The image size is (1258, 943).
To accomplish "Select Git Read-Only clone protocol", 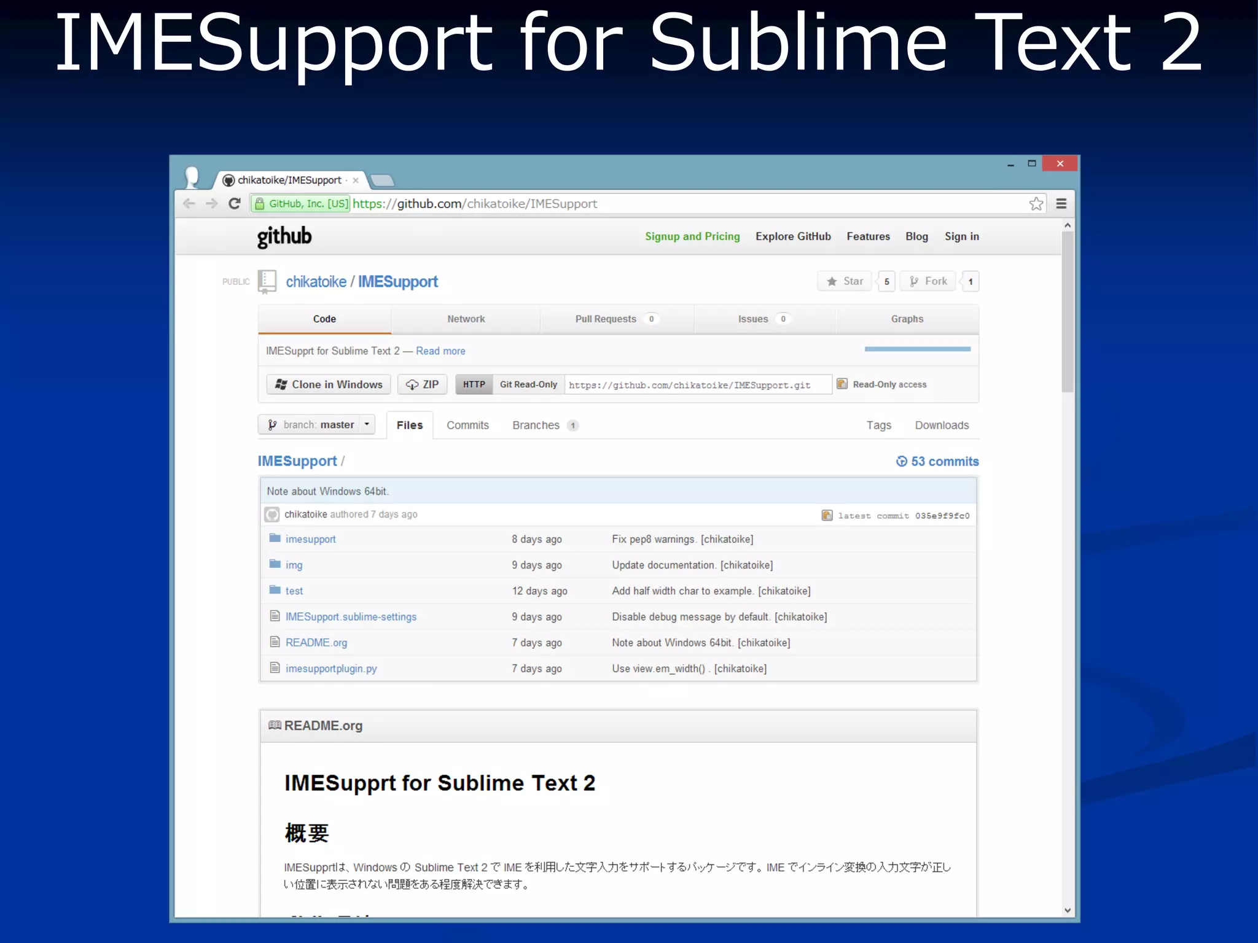I will coord(528,384).
